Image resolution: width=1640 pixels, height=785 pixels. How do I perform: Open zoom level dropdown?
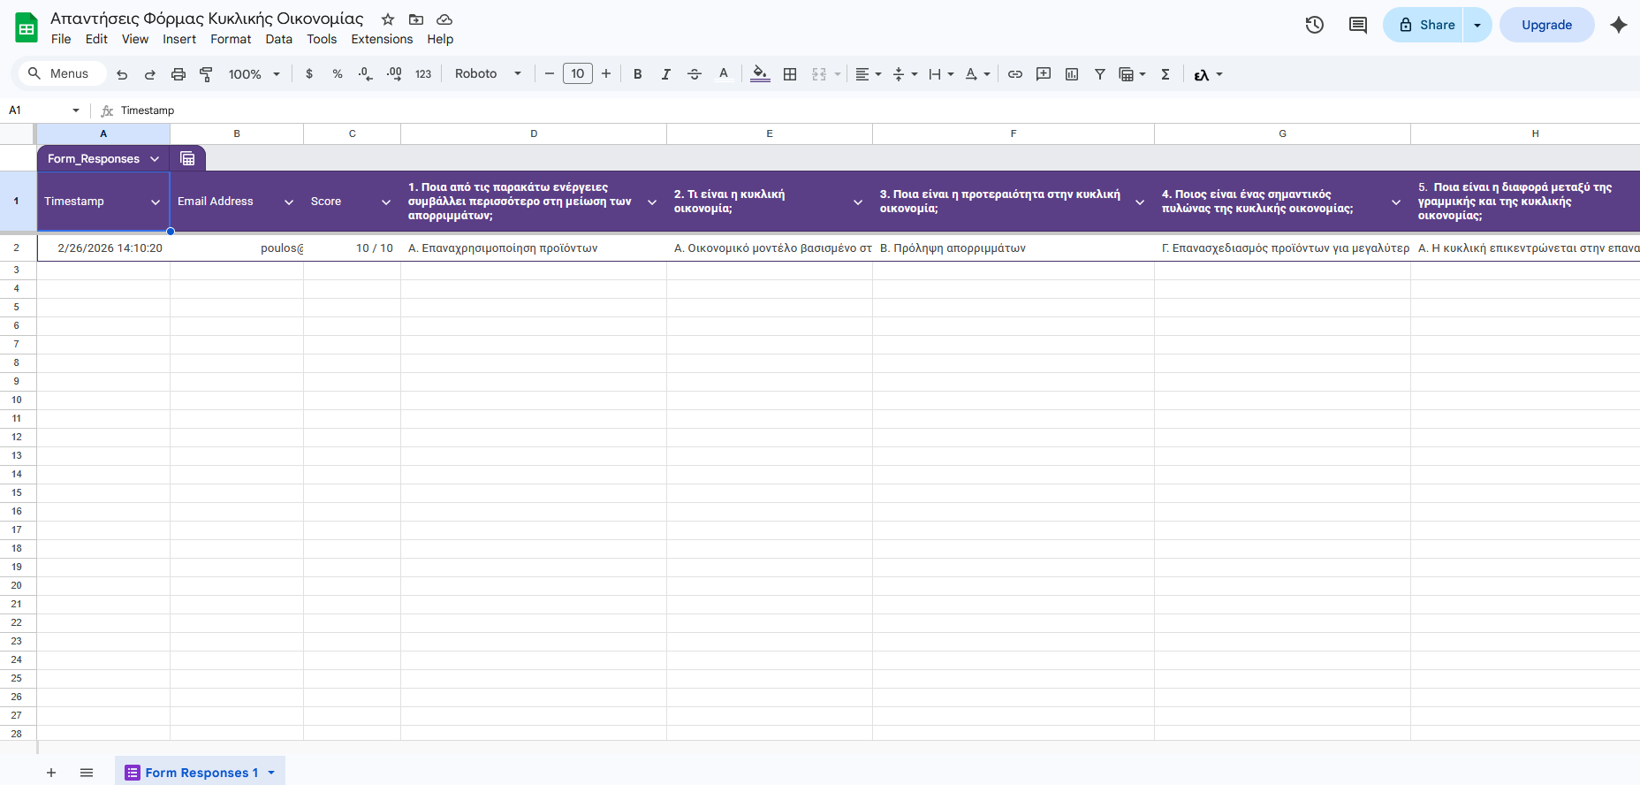pyautogui.click(x=254, y=74)
